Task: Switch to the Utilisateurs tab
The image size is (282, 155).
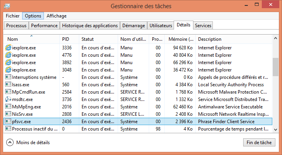Action: (161, 26)
